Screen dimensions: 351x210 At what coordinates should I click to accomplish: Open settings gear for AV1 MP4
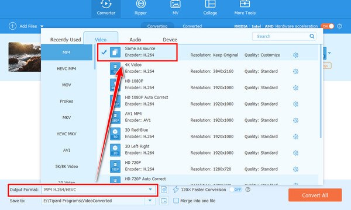click(x=295, y=120)
